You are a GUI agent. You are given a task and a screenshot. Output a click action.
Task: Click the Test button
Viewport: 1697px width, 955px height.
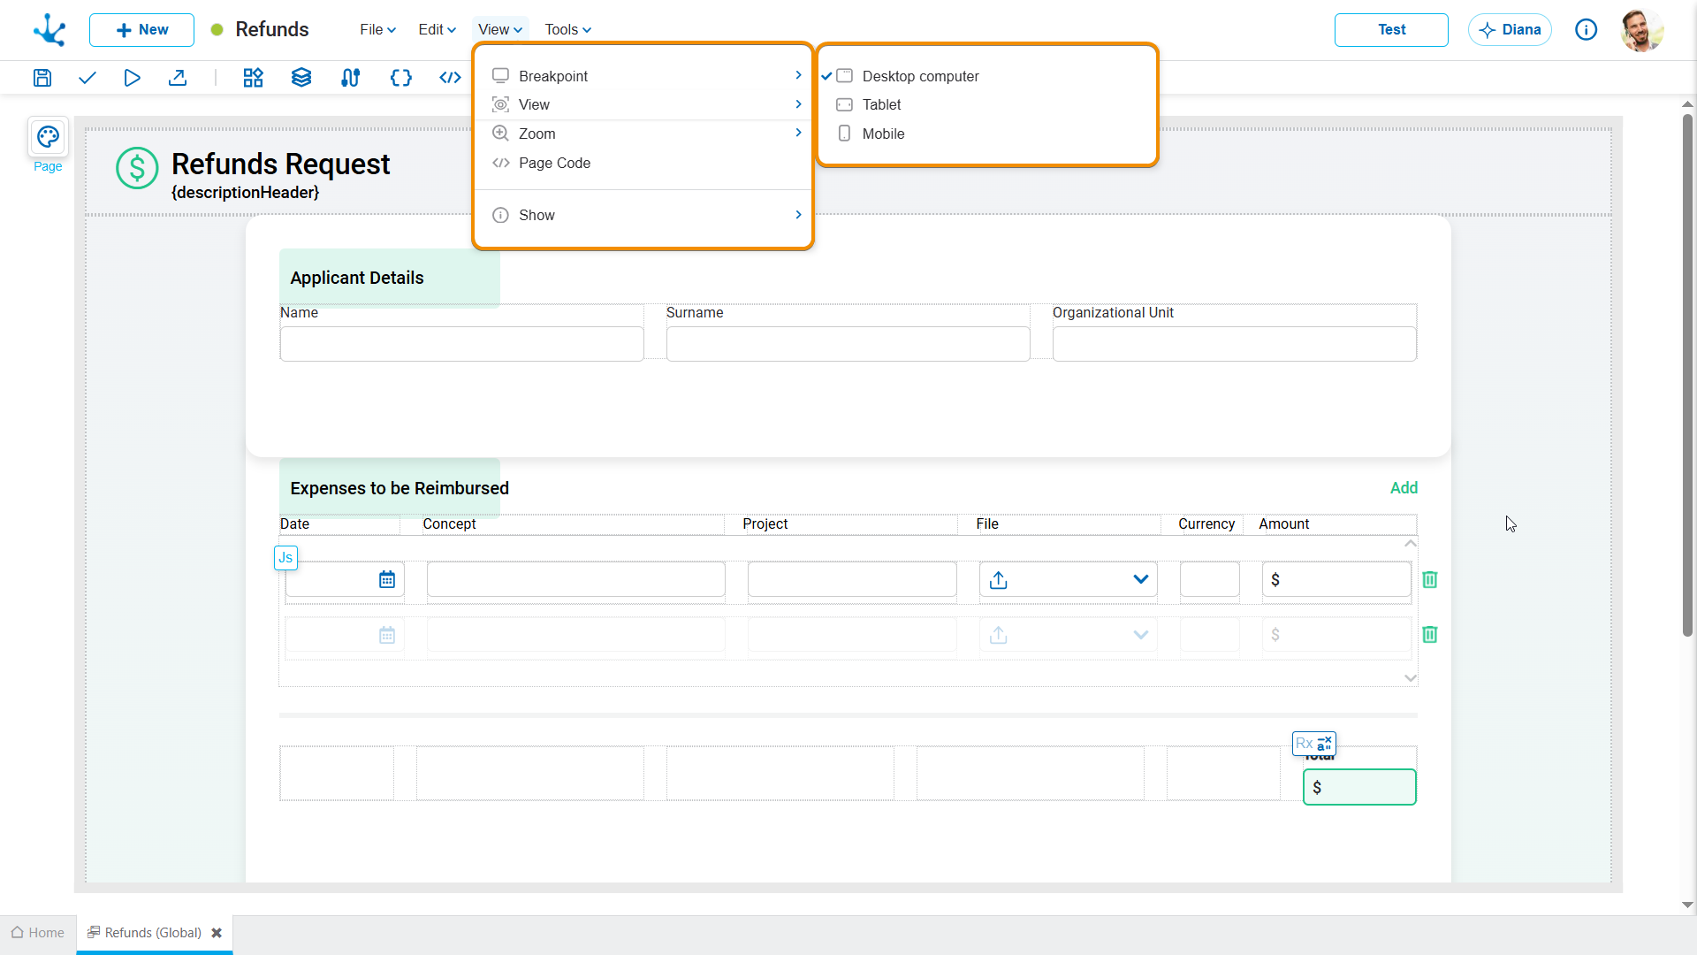1391,30
